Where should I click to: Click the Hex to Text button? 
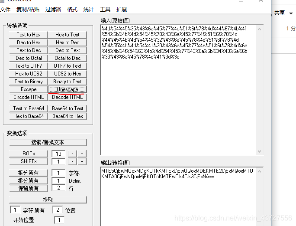(68, 35)
